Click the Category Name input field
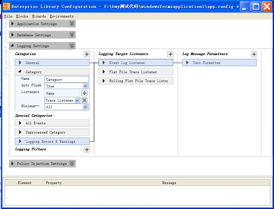 (x=66, y=79)
